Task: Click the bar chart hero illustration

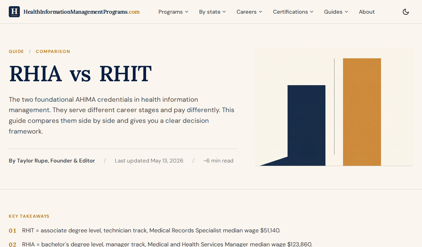Action: coord(334,107)
